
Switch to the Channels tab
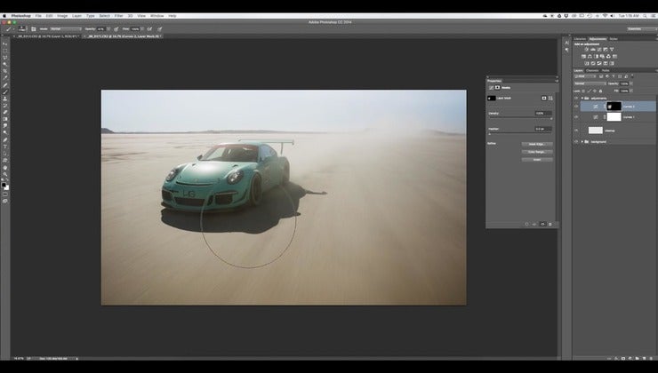tap(592, 70)
